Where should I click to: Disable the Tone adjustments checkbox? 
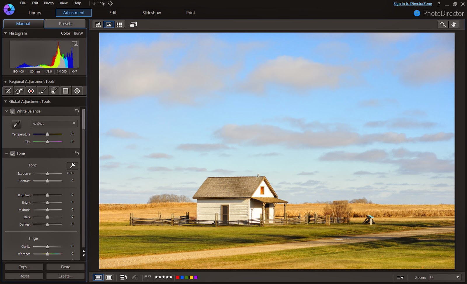(x=13, y=153)
